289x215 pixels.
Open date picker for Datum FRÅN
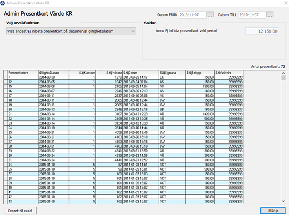point(210,15)
